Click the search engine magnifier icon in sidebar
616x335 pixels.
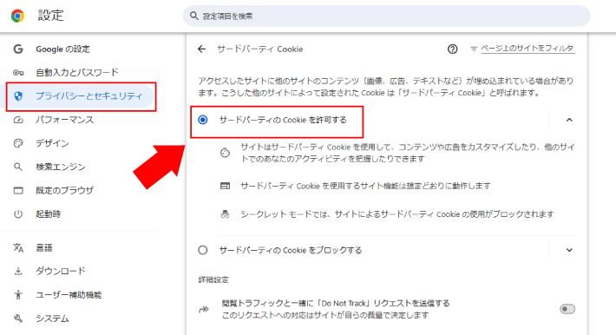coord(18,167)
